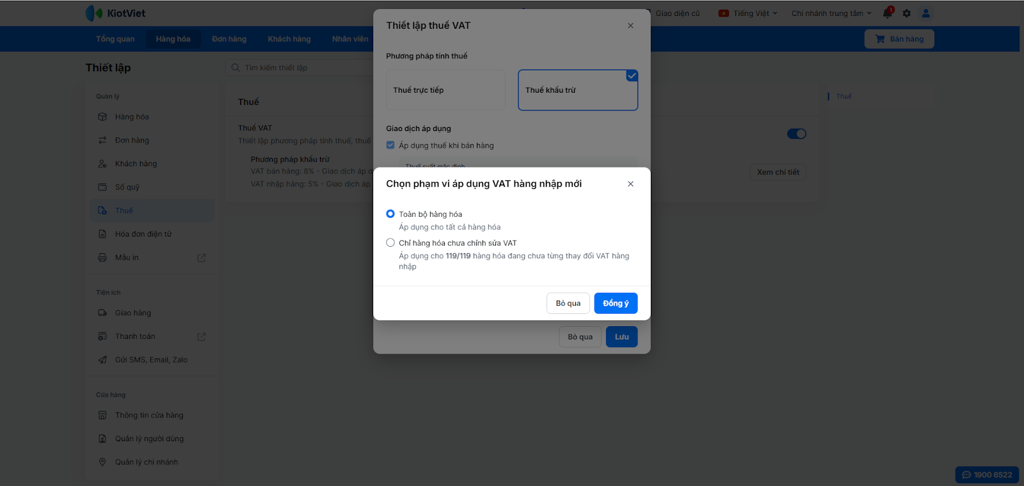Image resolution: width=1024 pixels, height=486 pixels.
Task: Open the user account profile icon
Action: click(925, 13)
